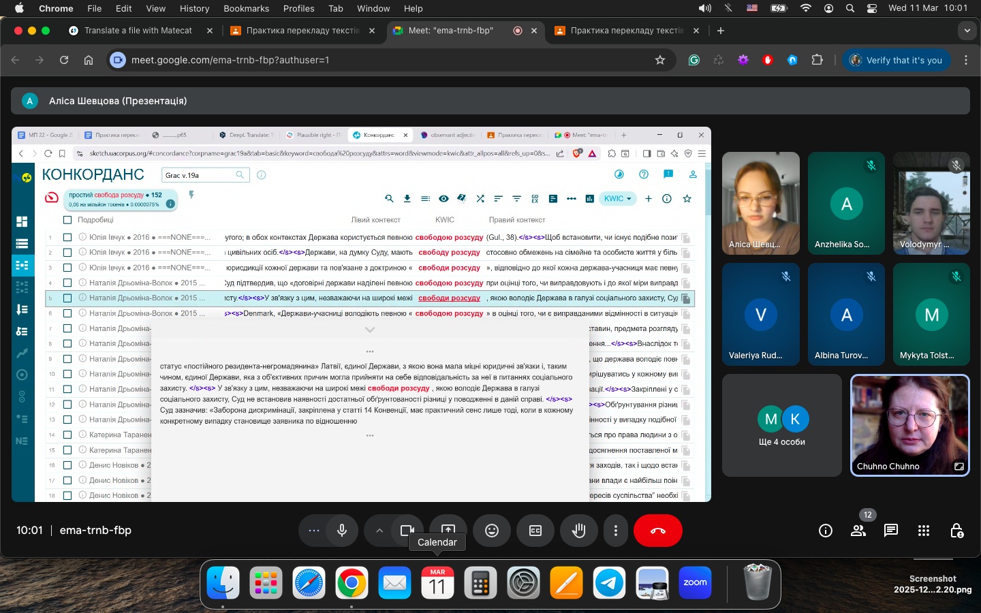Mute the microphone in Meet
The height and width of the screenshot is (613, 981).
click(342, 531)
